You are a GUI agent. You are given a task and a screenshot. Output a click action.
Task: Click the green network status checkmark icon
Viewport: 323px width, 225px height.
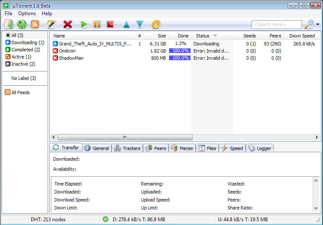(x=106, y=219)
